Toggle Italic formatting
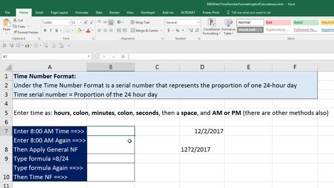The height and width of the screenshot is (188, 334). coord(51,30)
